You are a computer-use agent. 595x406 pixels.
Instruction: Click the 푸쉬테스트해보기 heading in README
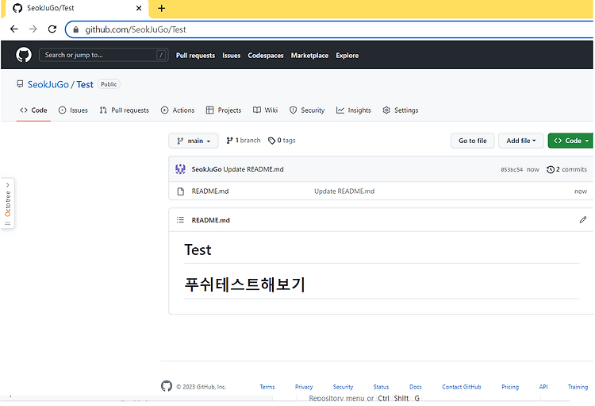pos(245,284)
